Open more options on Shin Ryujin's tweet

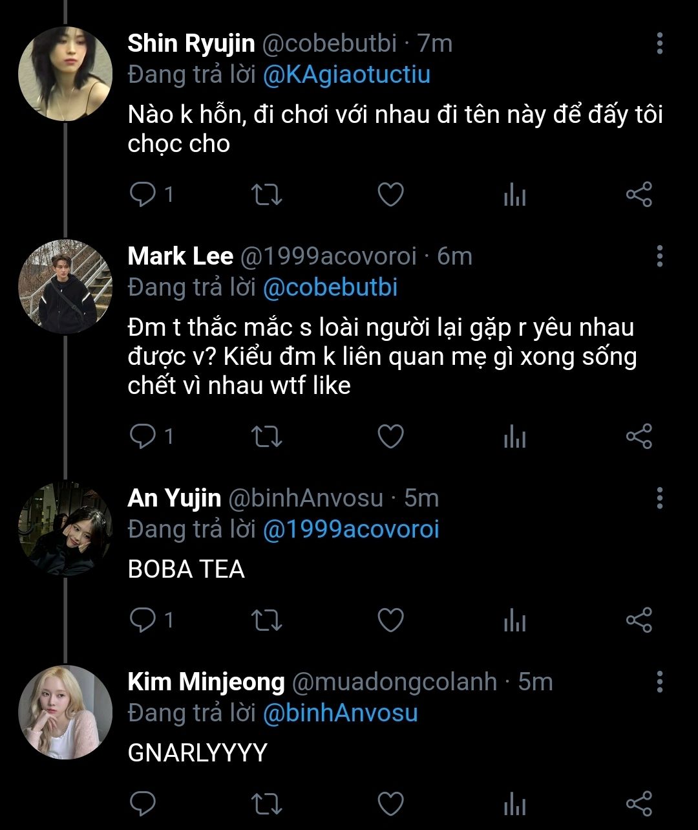coord(659,43)
